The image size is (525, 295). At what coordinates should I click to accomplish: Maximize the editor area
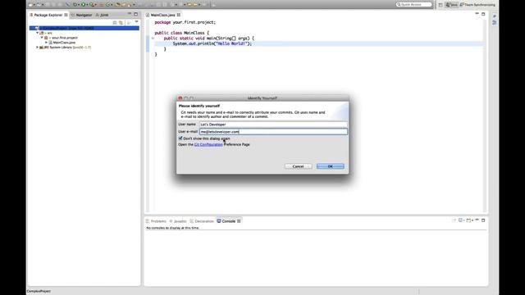(483, 14)
